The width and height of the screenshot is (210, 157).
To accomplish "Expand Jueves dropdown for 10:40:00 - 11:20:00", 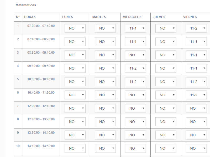I will (166, 95).
